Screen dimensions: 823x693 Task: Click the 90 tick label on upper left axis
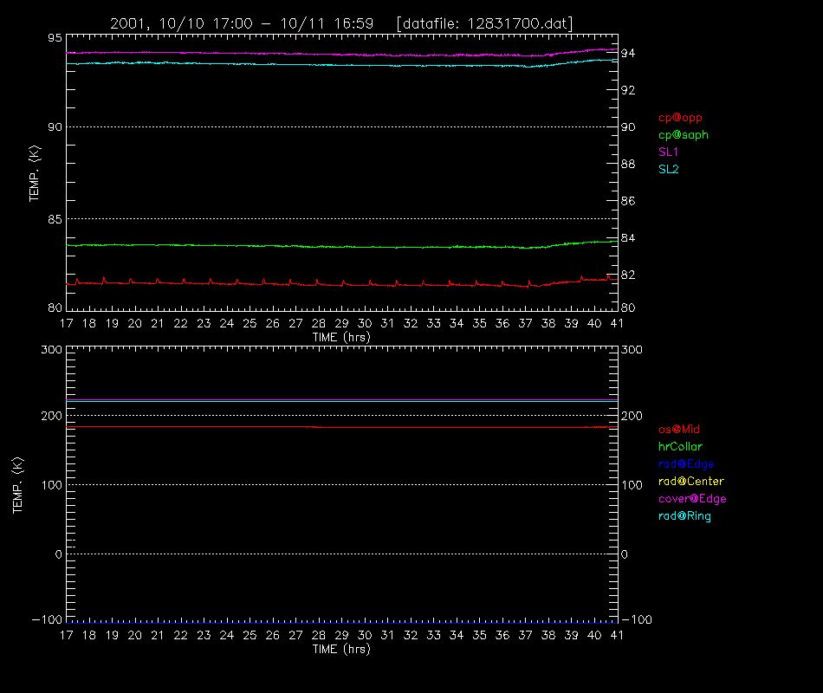(55, 127)
